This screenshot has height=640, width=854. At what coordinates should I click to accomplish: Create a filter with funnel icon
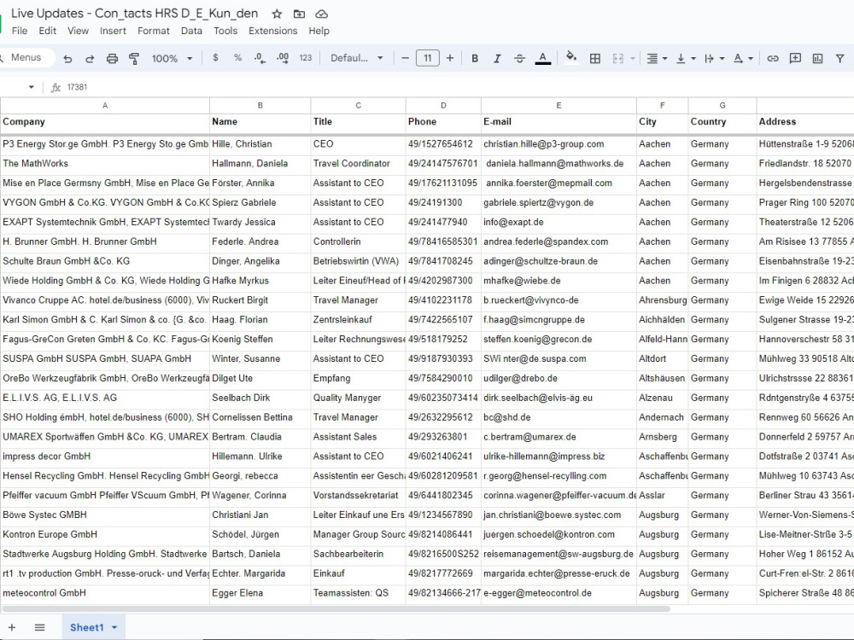839,58
